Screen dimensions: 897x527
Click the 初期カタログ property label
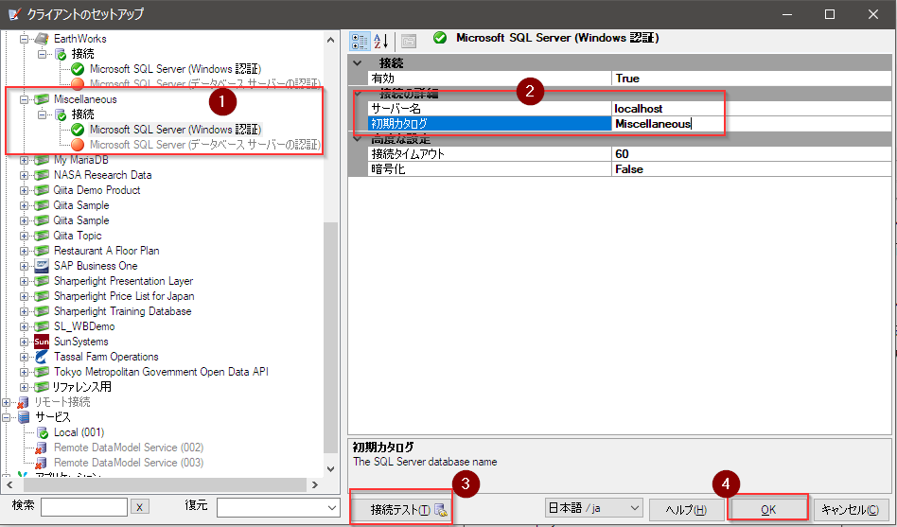(x=490, y=124)
